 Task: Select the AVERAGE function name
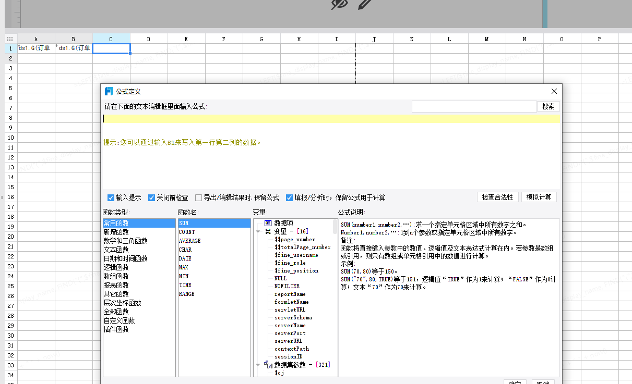[214, 241]
